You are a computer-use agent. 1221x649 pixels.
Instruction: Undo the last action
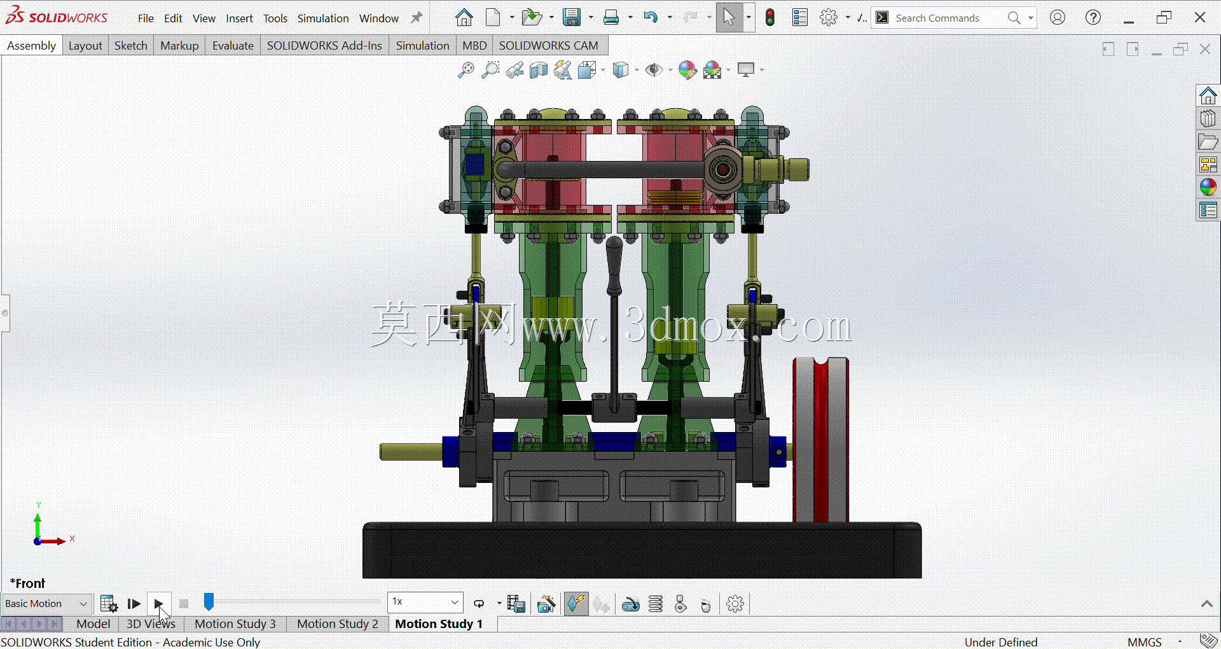click(x=651, y=18)
